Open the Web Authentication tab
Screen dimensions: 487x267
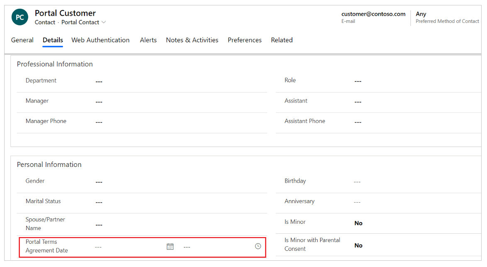100,40
